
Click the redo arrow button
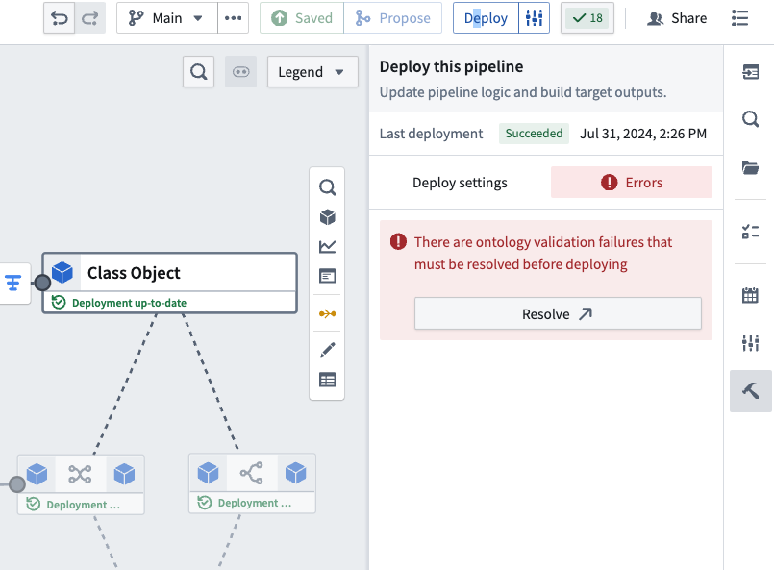tap(89, 18)
